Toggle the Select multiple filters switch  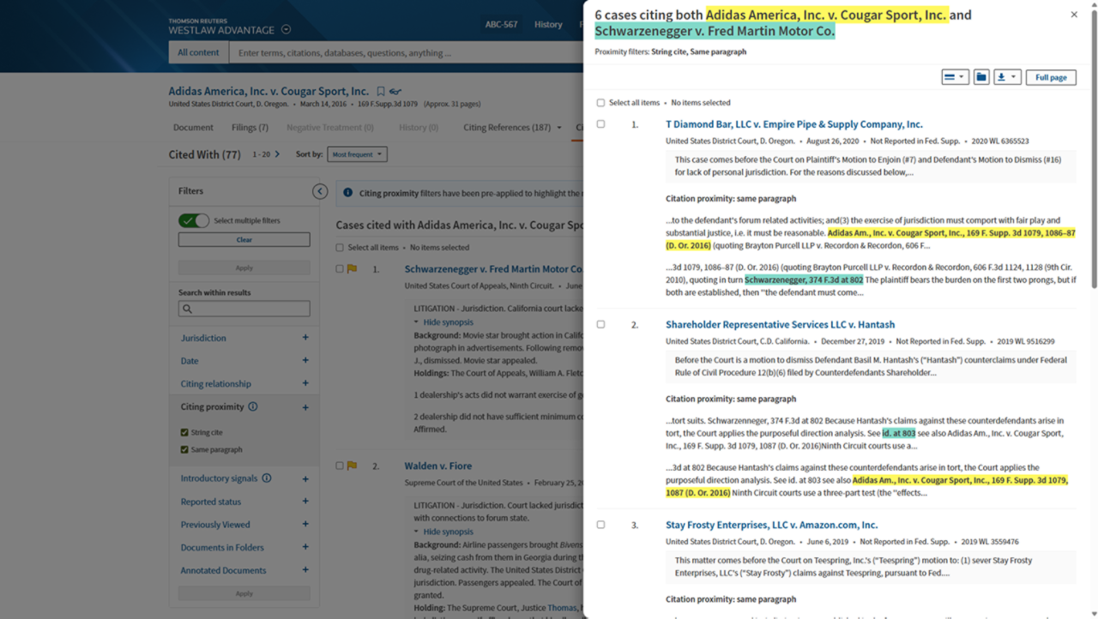[194, 220]
